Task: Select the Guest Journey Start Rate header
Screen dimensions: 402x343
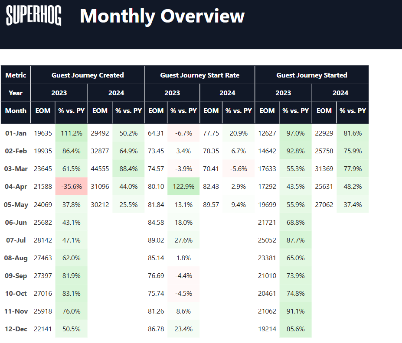Action: [x=199, y=75]
